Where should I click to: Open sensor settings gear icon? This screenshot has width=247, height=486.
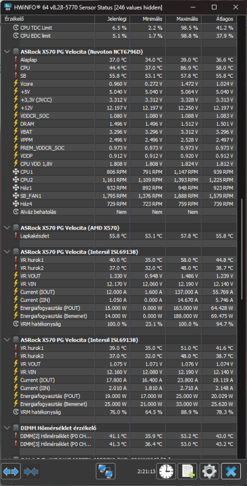coord(209,471)
